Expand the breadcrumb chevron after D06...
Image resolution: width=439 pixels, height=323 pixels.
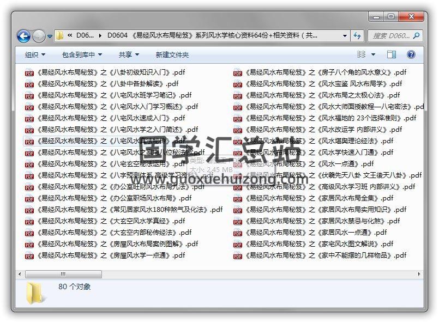click(100, 36)
